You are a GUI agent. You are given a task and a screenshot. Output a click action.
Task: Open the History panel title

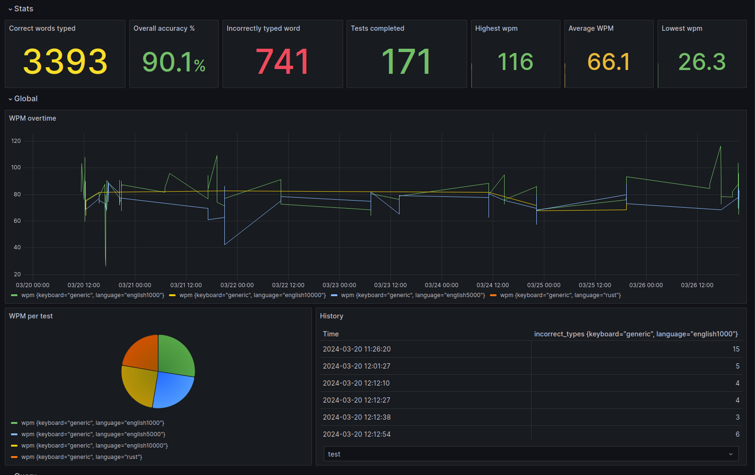point(331,316)
